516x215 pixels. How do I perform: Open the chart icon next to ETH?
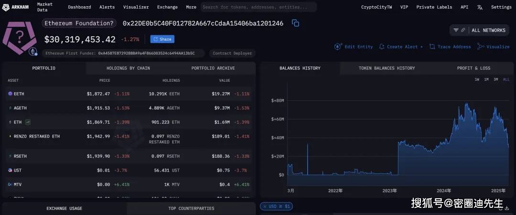[28, 122]
